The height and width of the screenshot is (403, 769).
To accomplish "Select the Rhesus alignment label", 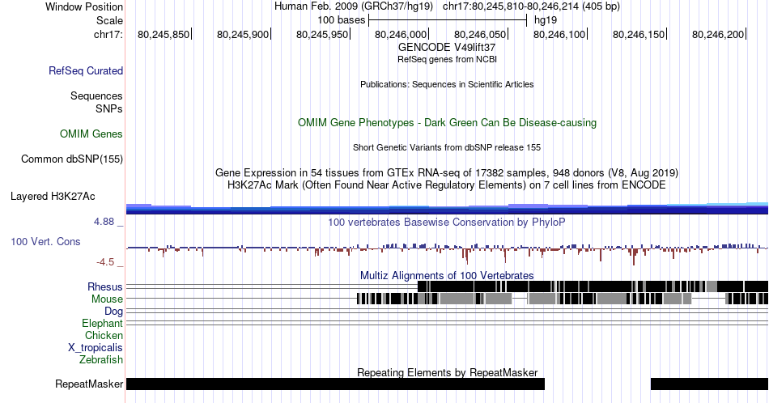I will coord(105,286).
